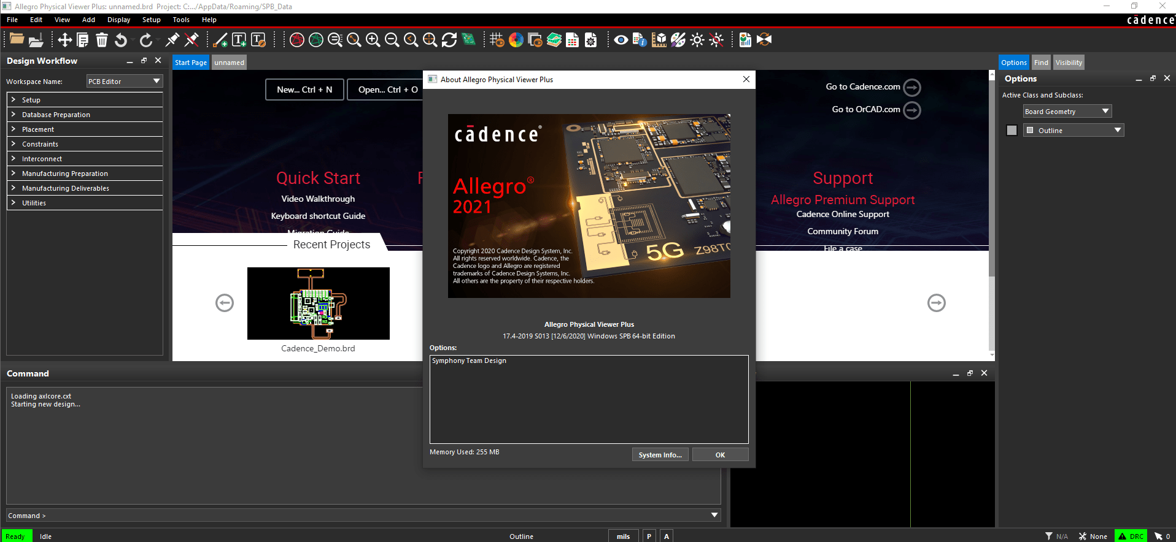This screenshot has width=1176, height=542.
Task: Click the Redo arrow icon
Action: (x=146, y=40)
